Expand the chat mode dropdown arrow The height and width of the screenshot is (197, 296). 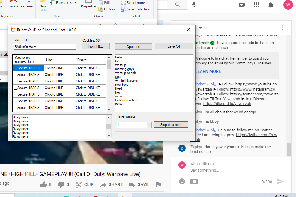point(201,28)
